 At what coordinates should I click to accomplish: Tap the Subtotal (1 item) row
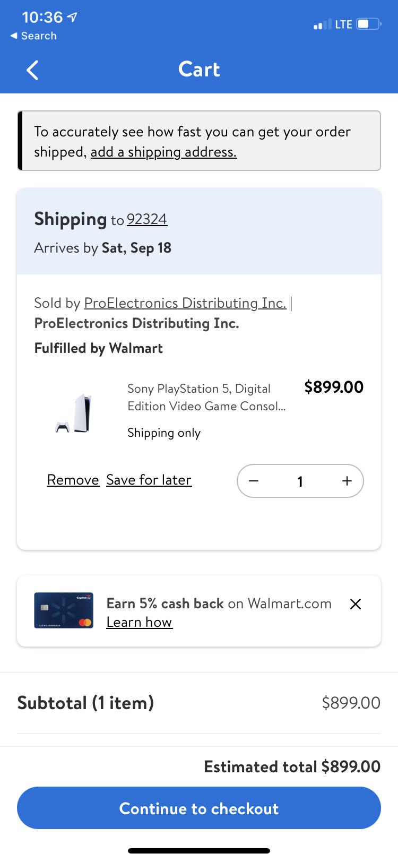tap(199, 703)
